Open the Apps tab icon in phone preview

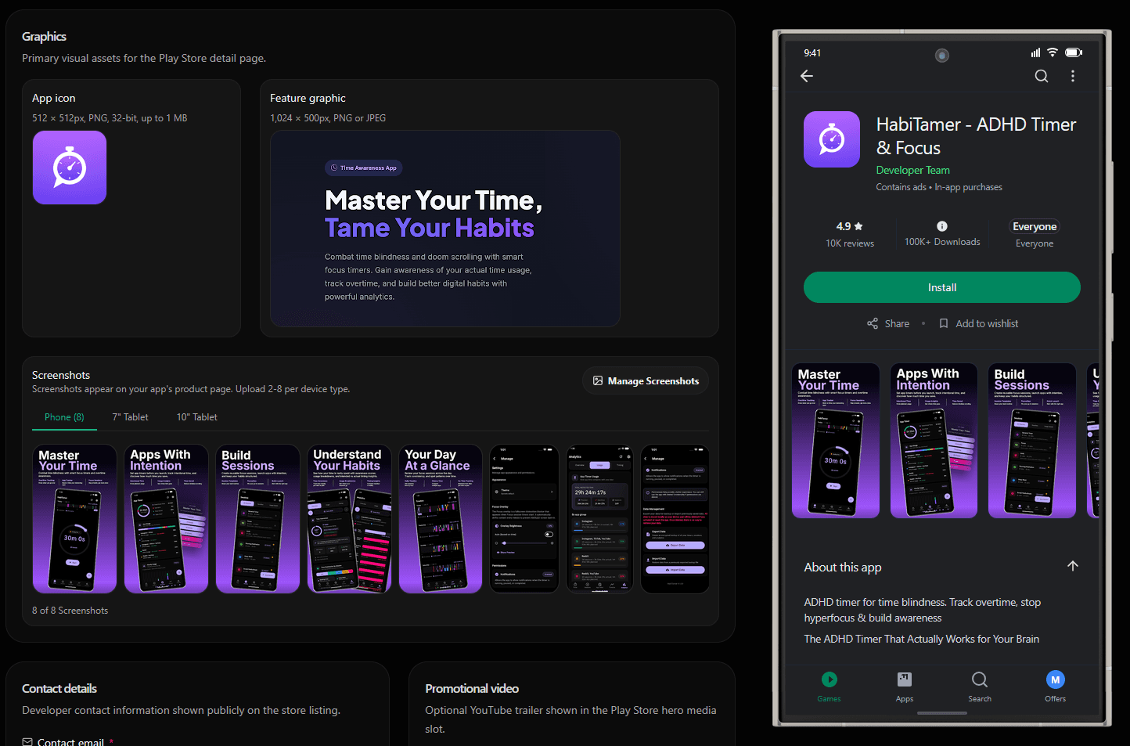tap(905, 679)
